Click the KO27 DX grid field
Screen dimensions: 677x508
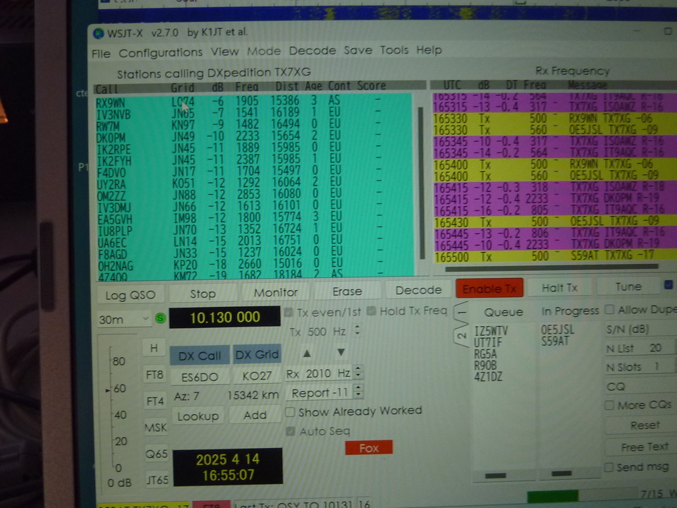[x=257, y=376]
